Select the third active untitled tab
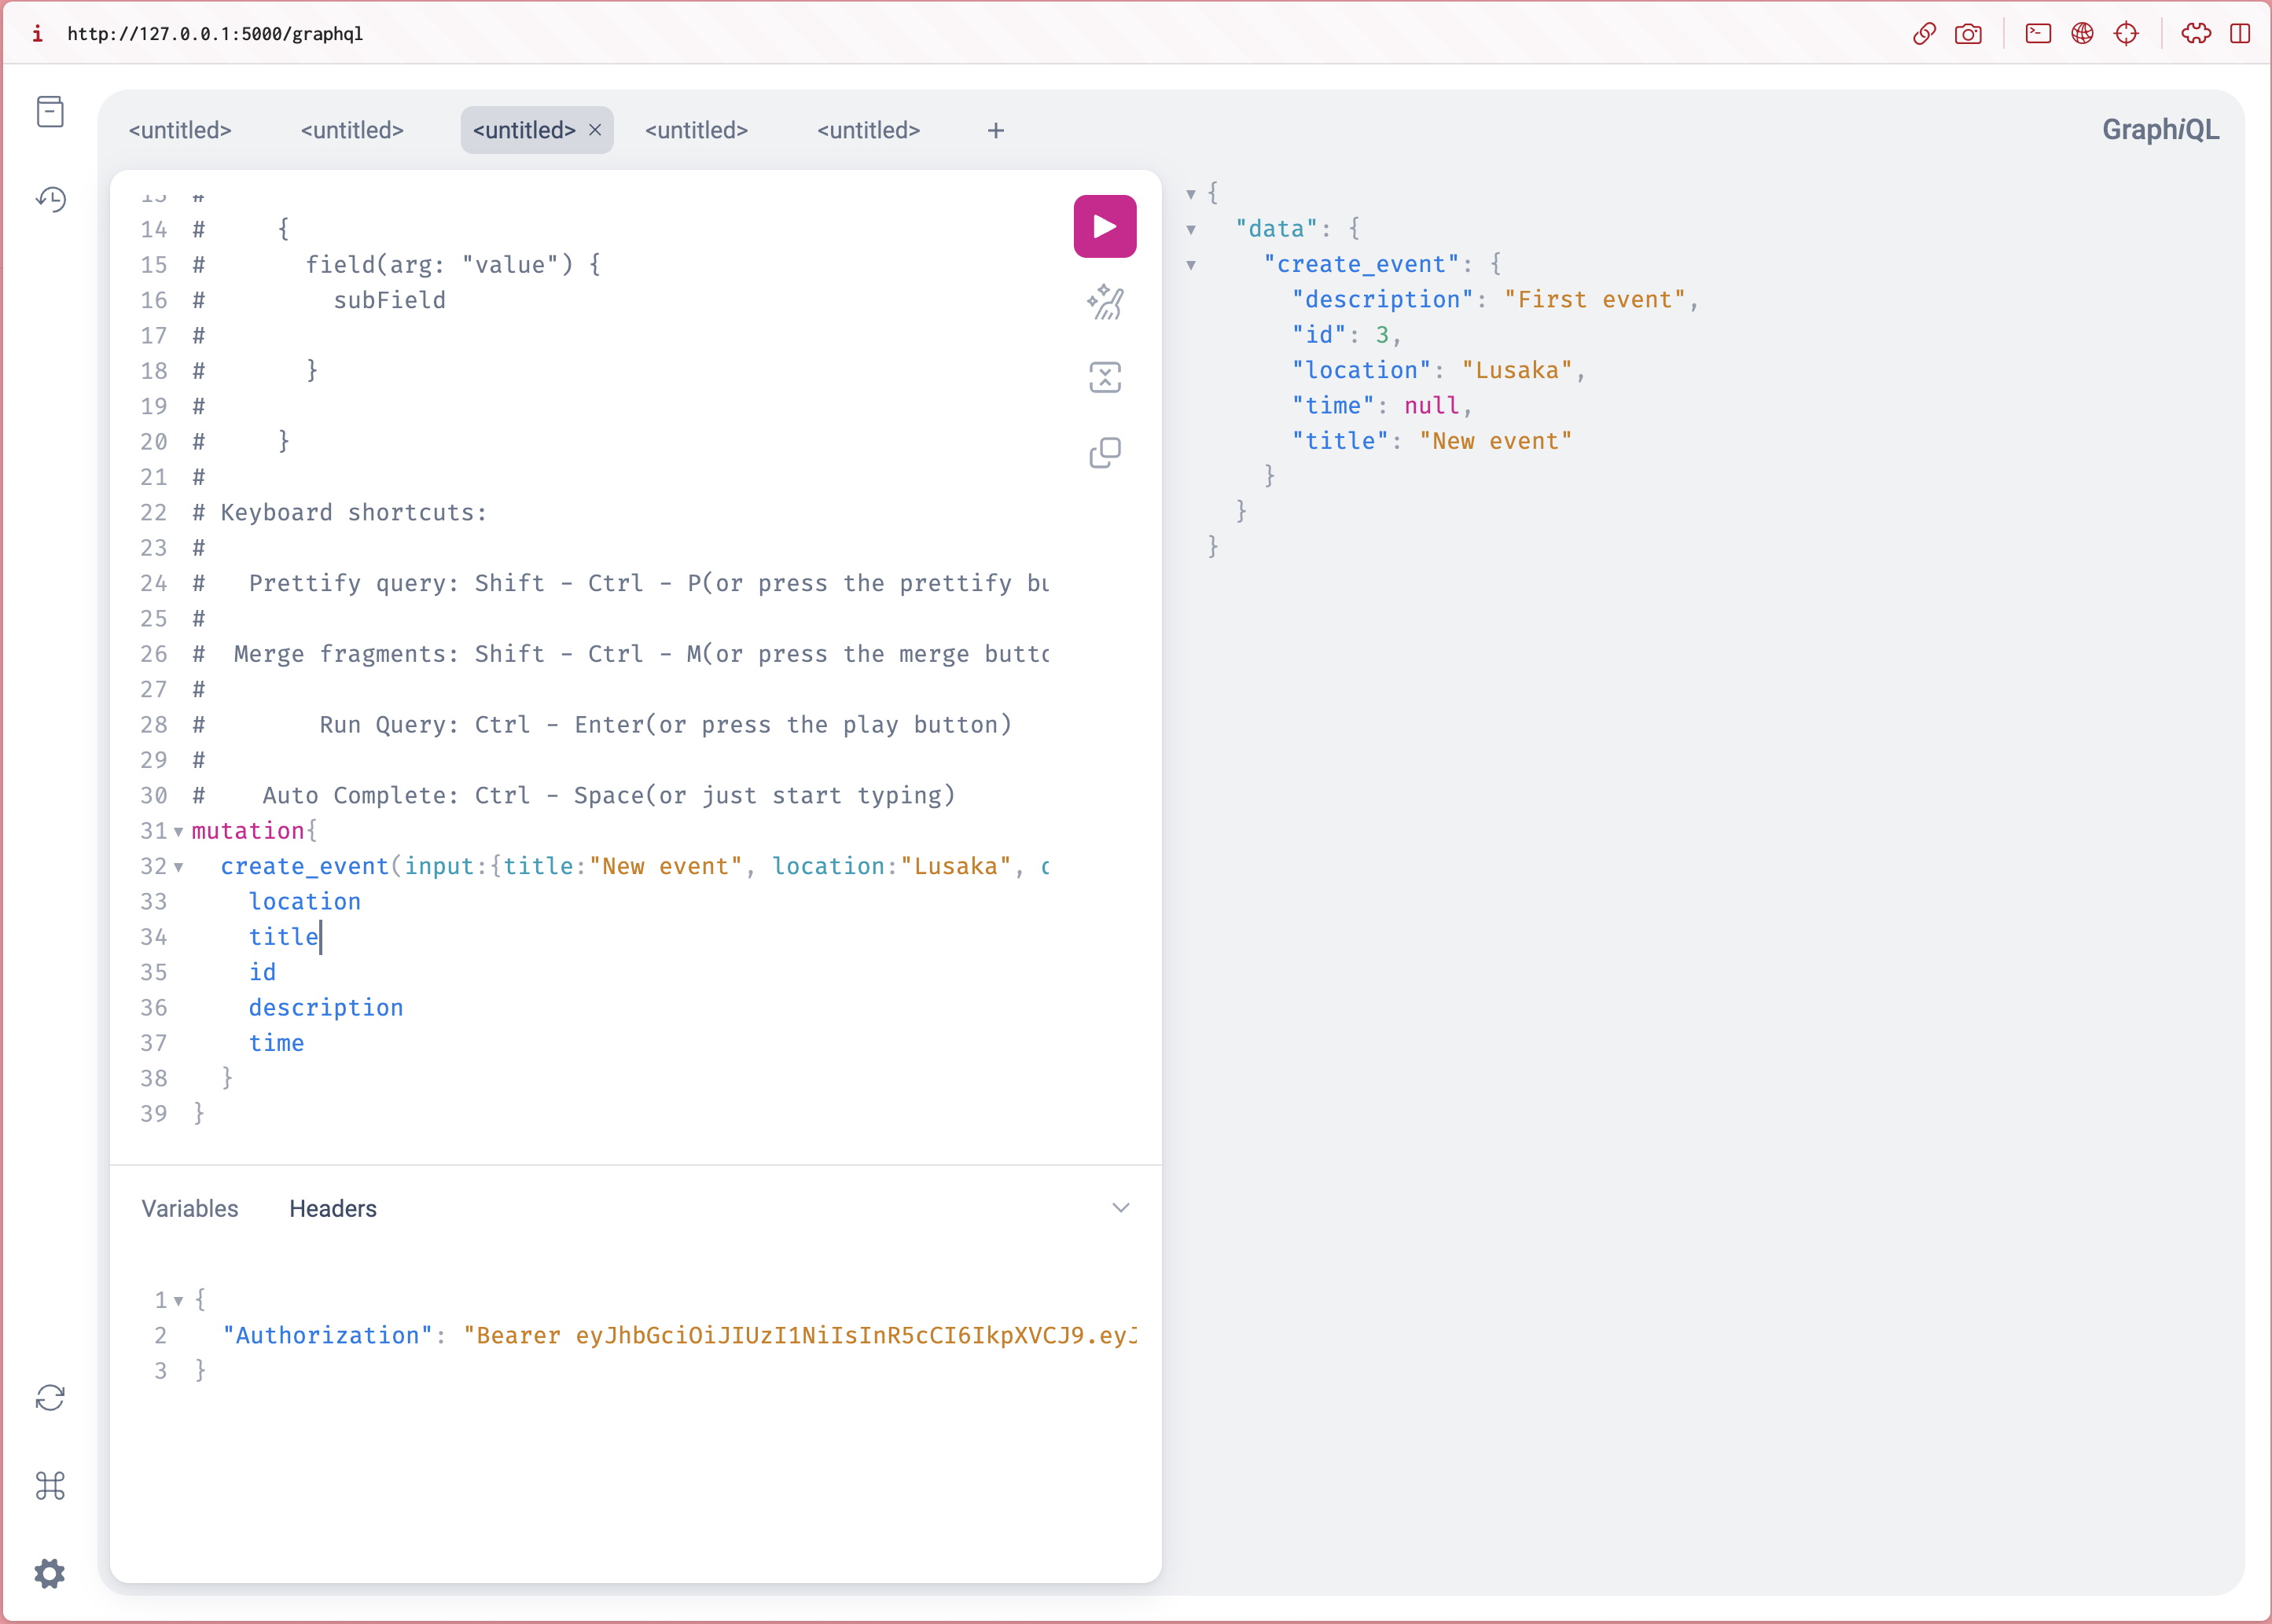This screenshot has width=2272, height=1624. pos(524,130)
